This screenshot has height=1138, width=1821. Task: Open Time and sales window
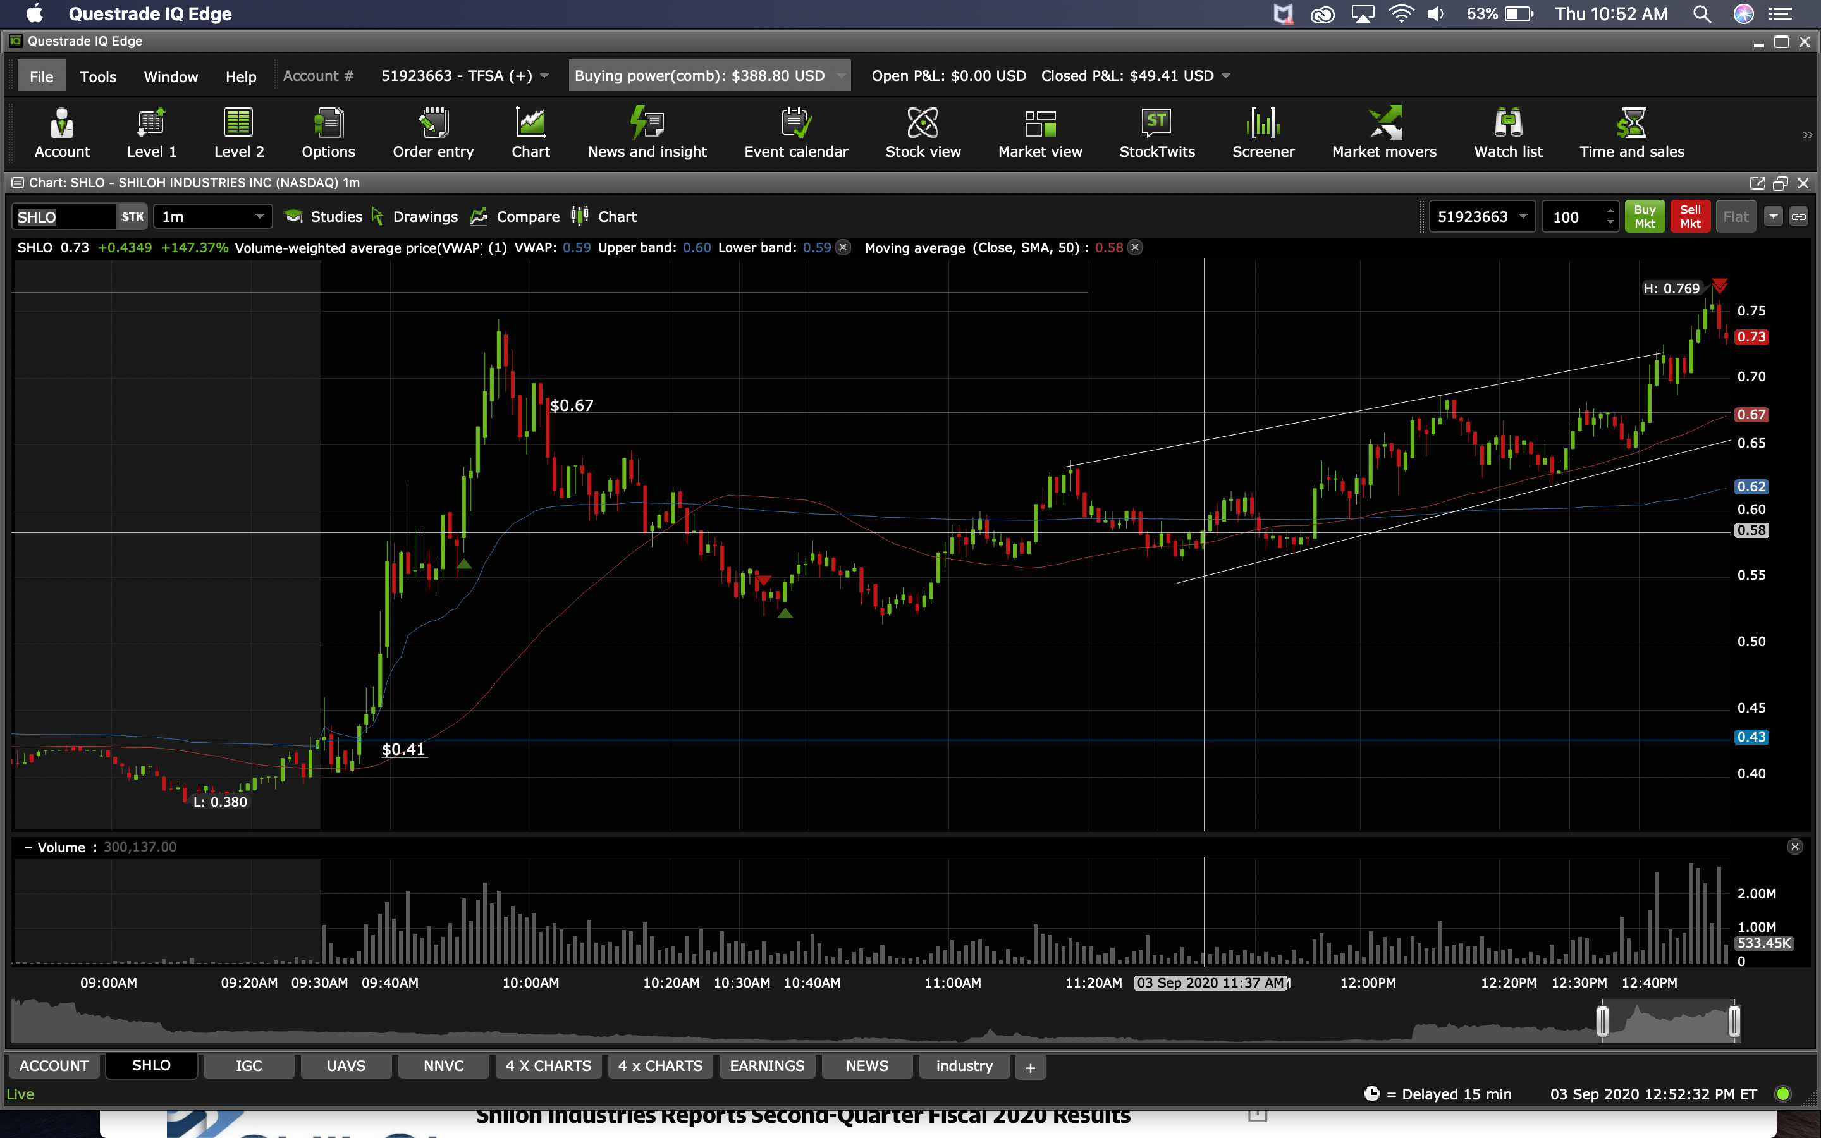pyautogui.click(x=1631, y=133)
